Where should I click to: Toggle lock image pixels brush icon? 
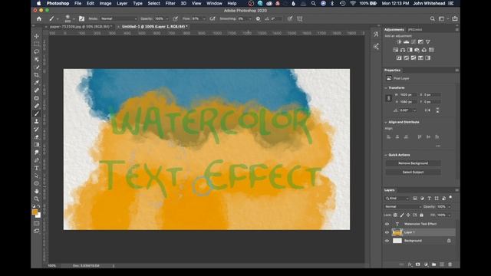point(402,215)
